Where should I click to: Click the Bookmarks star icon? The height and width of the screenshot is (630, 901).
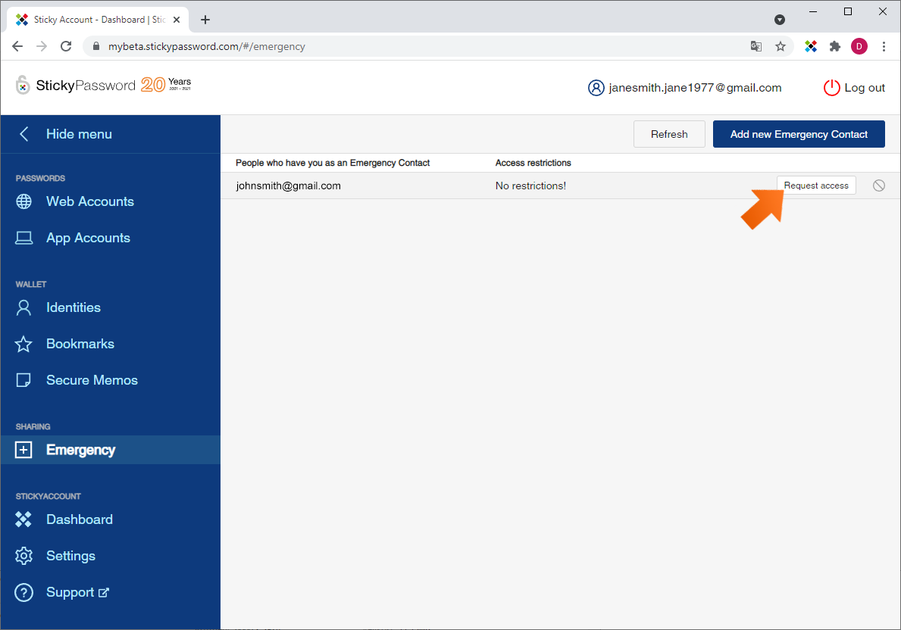pyautogui.click(x=23, y=344)
